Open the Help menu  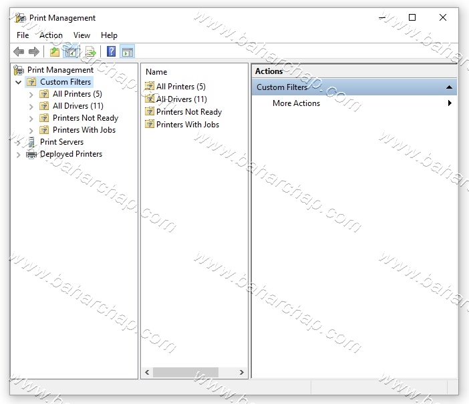pyautogui.click(x=109, y=35)
